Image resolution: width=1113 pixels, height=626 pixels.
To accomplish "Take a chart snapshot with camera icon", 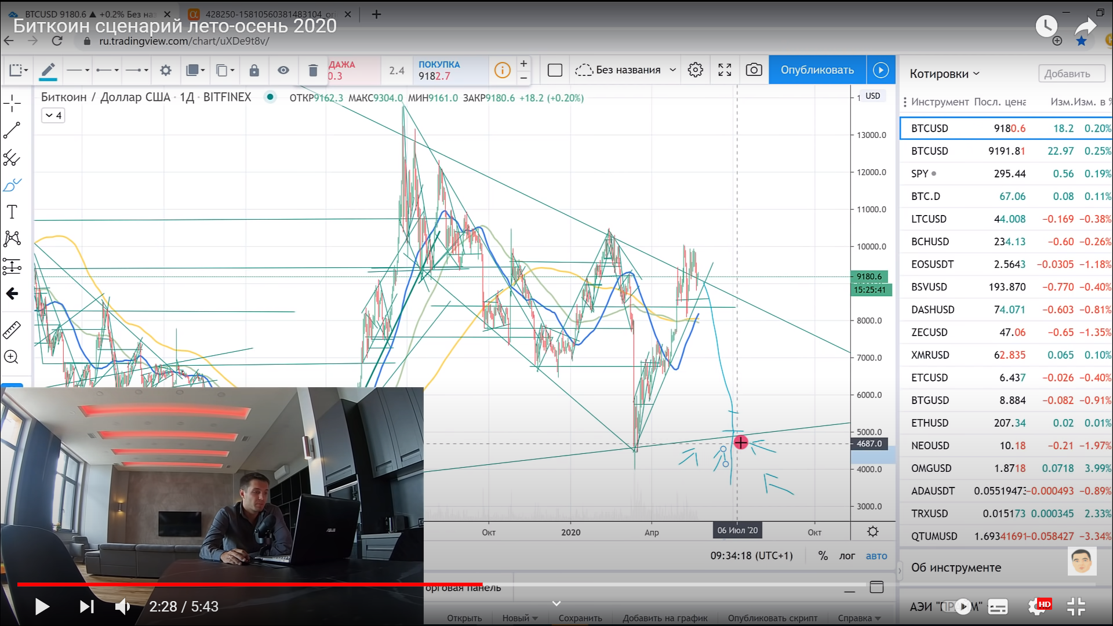I will coord(754,70).
